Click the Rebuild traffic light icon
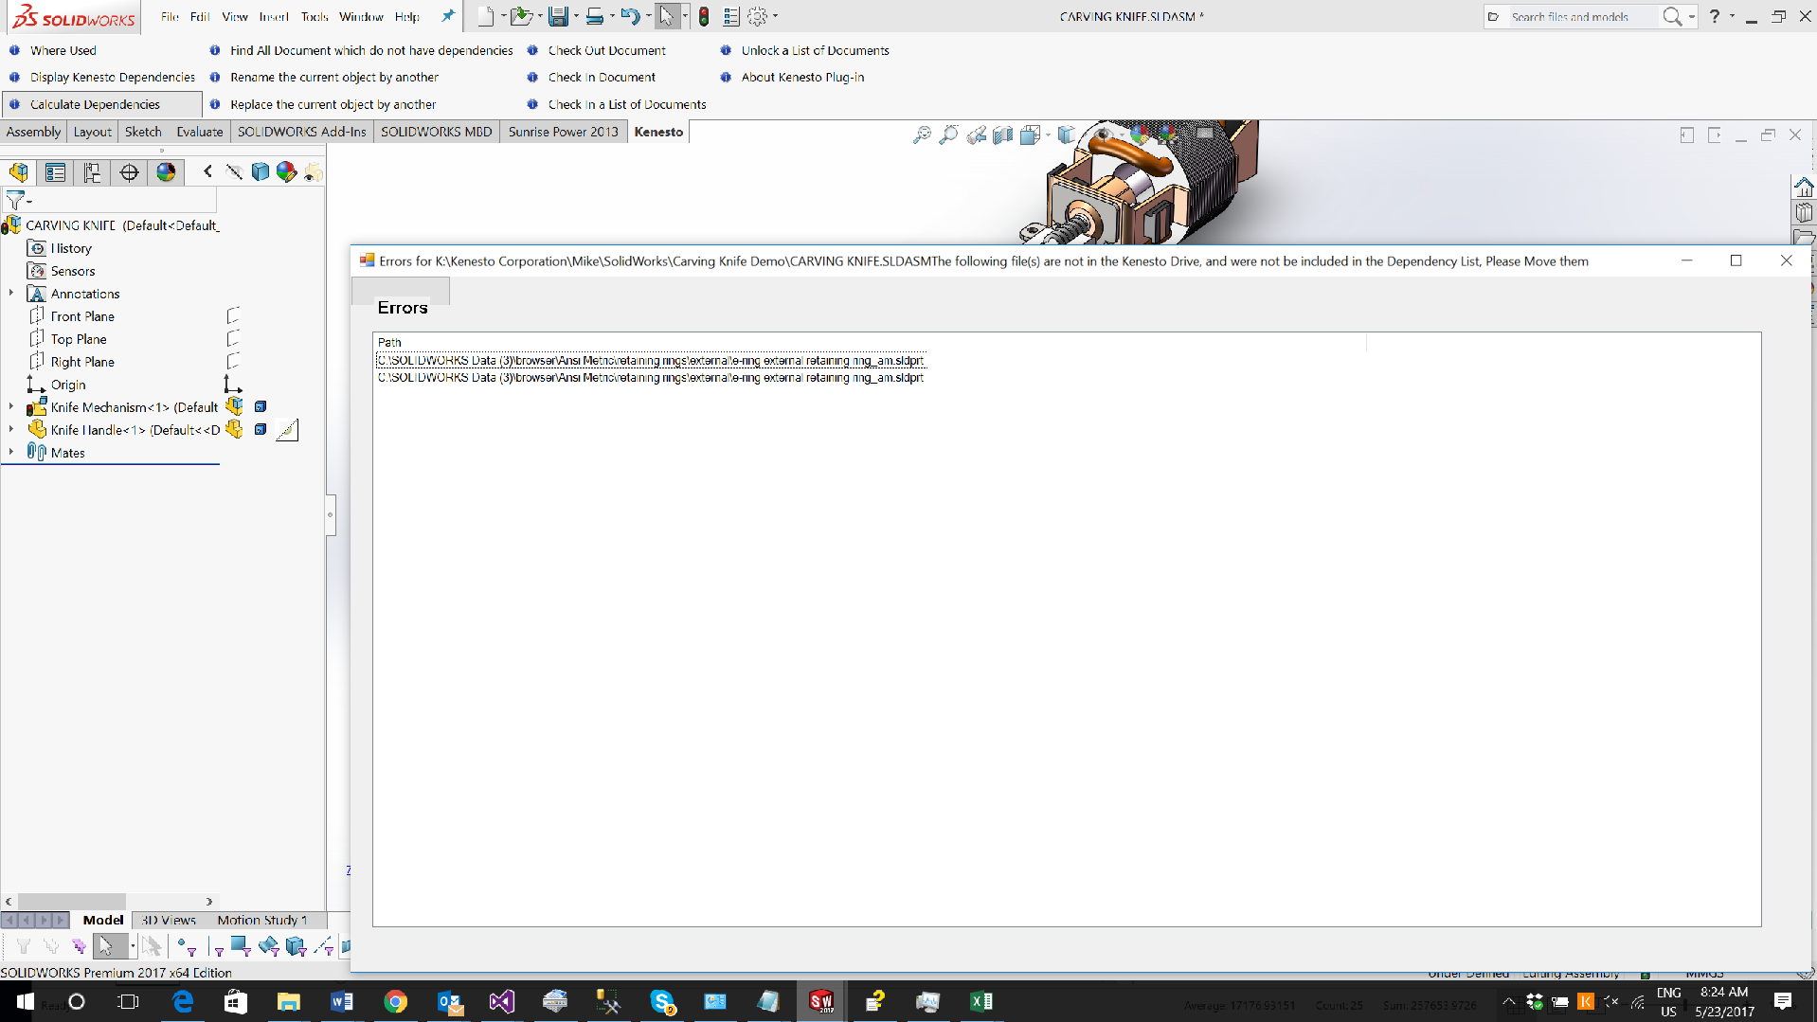 point(704,16)
